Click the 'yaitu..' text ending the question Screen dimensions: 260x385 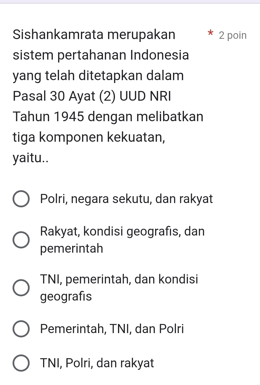click(30, 158)
